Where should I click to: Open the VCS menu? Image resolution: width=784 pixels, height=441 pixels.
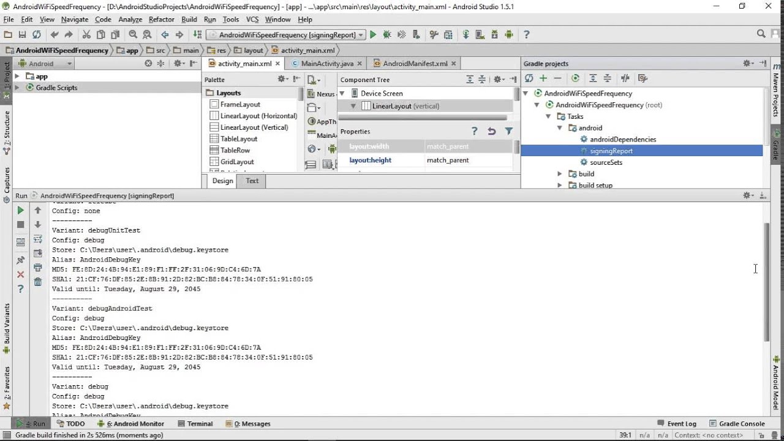[252, 20]
